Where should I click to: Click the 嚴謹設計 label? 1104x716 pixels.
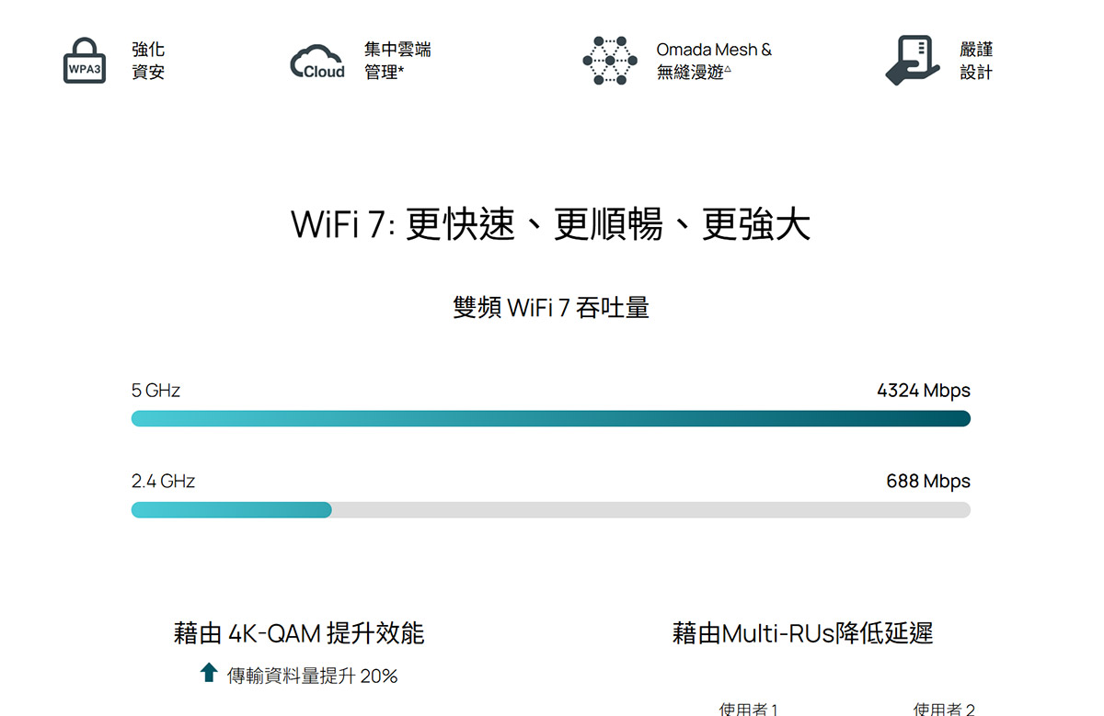coord(976,61)
